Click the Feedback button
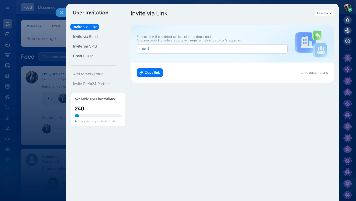356x201 pixels. click(x=324, y=13)
